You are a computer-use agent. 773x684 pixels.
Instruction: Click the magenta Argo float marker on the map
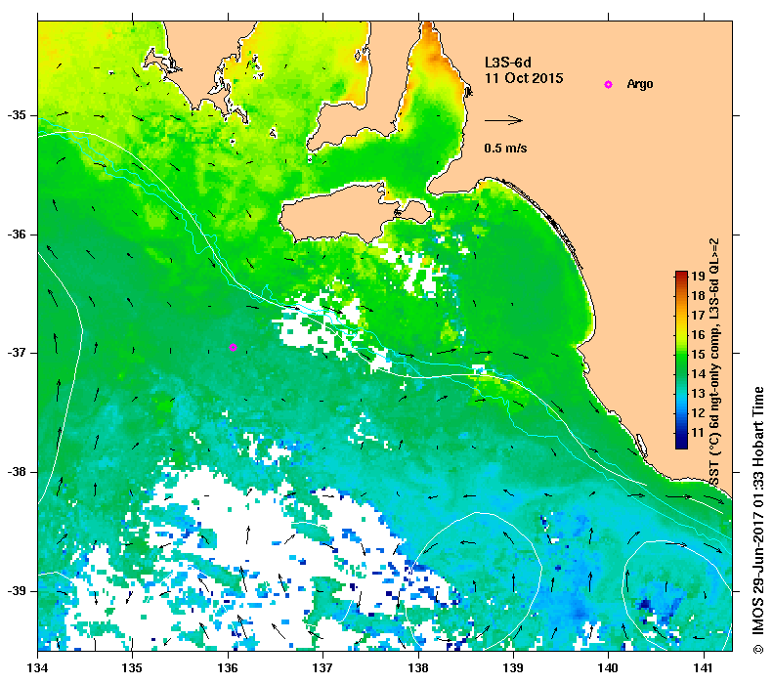pos(234,348)
